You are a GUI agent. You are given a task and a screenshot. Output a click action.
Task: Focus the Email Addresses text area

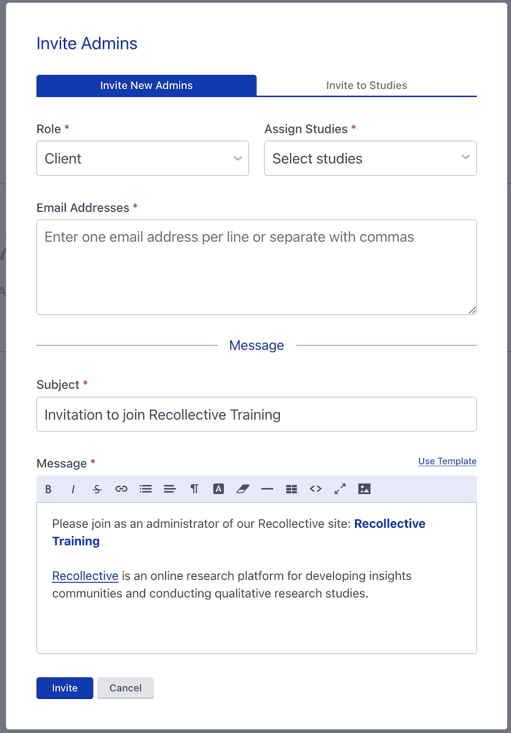[x=257, y=267]
